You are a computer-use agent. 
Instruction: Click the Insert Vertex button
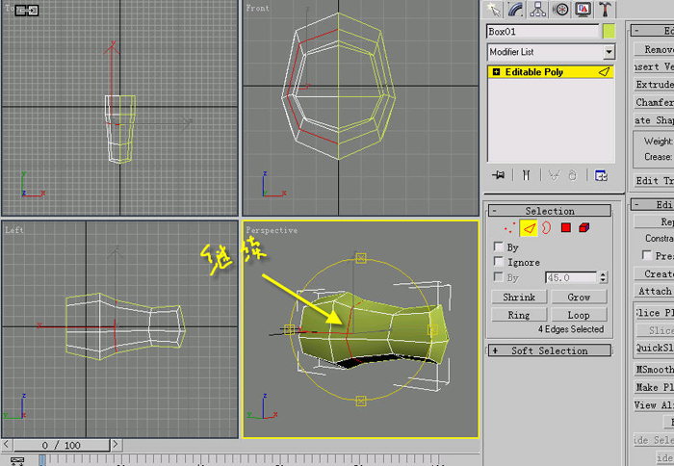pyautogui.click(x=654, y=66)
